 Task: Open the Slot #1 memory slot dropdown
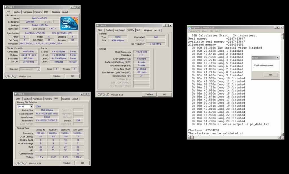tap(31, 106)
